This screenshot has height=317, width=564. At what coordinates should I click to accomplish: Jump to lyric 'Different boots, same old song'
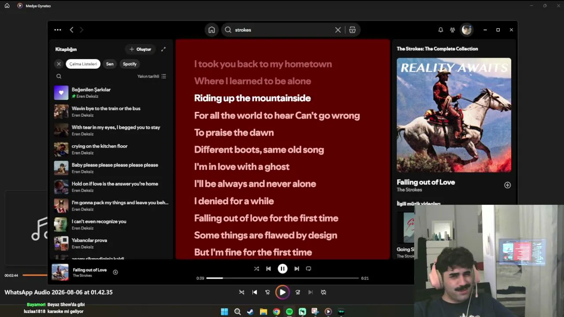[x=259, y=150]
